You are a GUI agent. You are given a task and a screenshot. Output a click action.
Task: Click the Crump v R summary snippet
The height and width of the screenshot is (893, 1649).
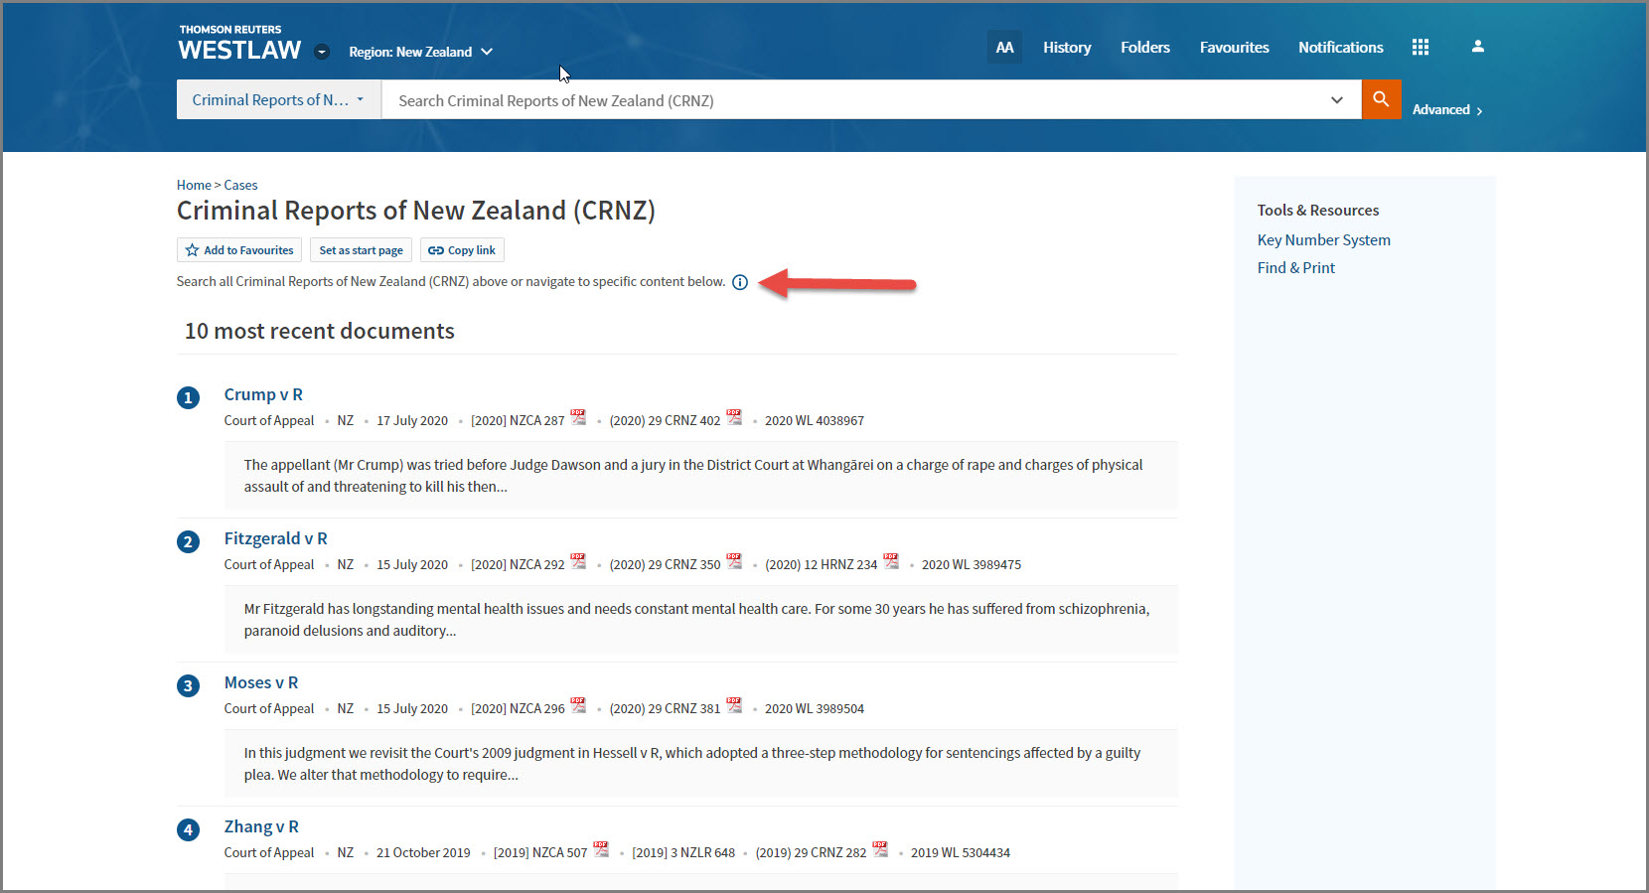pos(701,476)
